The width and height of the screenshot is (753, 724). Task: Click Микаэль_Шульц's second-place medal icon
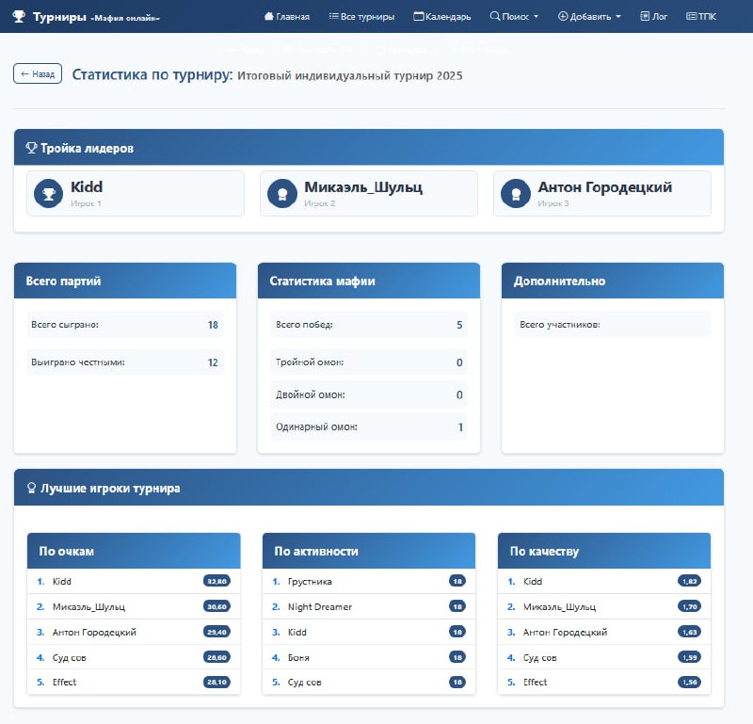pyautogui.click(x=280, y=194)
